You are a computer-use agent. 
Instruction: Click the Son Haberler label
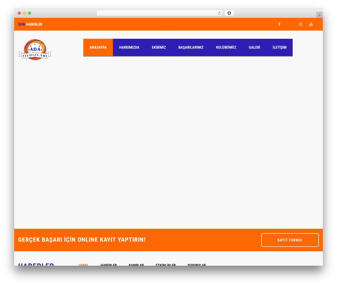click(30, 24)
